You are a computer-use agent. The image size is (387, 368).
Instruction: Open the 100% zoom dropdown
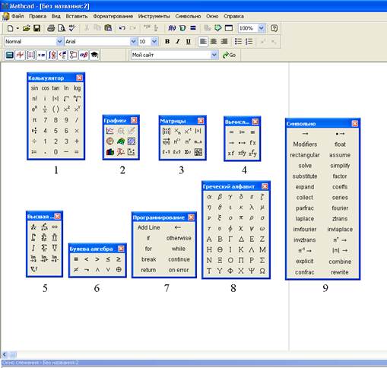click(262, 28)
